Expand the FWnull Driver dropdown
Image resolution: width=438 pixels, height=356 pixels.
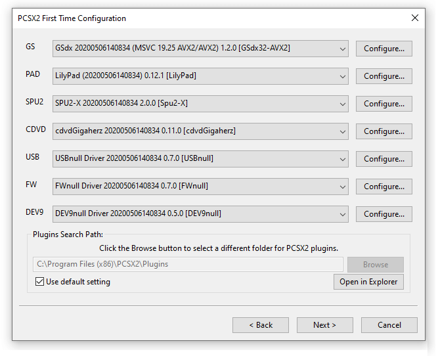[x=200, y=187]
